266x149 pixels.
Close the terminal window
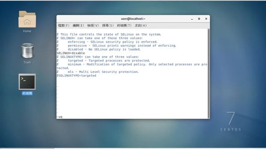coord(206,19)
